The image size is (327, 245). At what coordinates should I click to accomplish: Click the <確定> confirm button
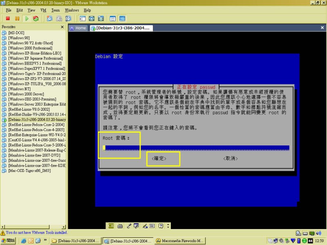coord(159,158)
